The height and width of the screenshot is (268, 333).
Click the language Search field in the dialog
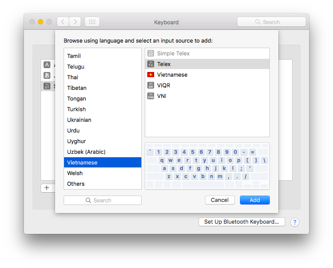coord(102,200)
